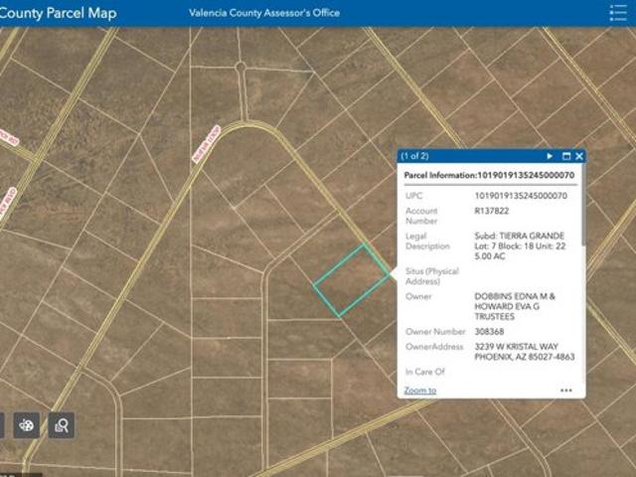Click the cul-de-sac circle on the map

click(239, 68)
